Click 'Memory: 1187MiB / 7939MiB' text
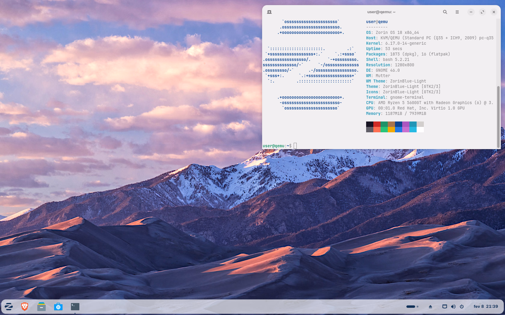 pos(396,114)
